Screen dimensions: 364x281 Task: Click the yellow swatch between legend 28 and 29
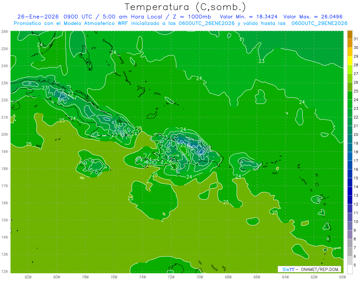(x=350, y=61)
